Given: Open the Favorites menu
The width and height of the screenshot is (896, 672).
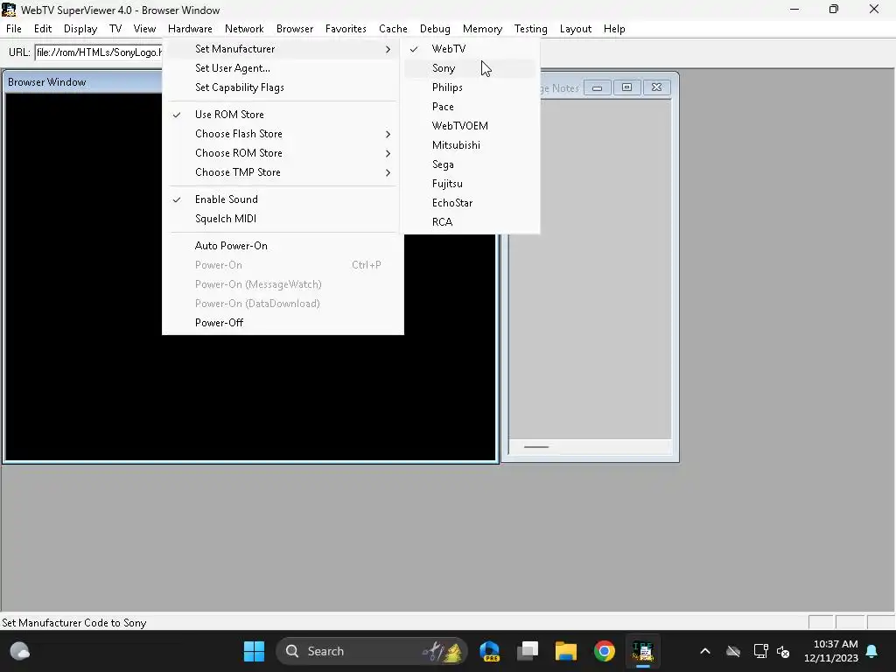Looking at the screenshot, I should coord(346,29).
